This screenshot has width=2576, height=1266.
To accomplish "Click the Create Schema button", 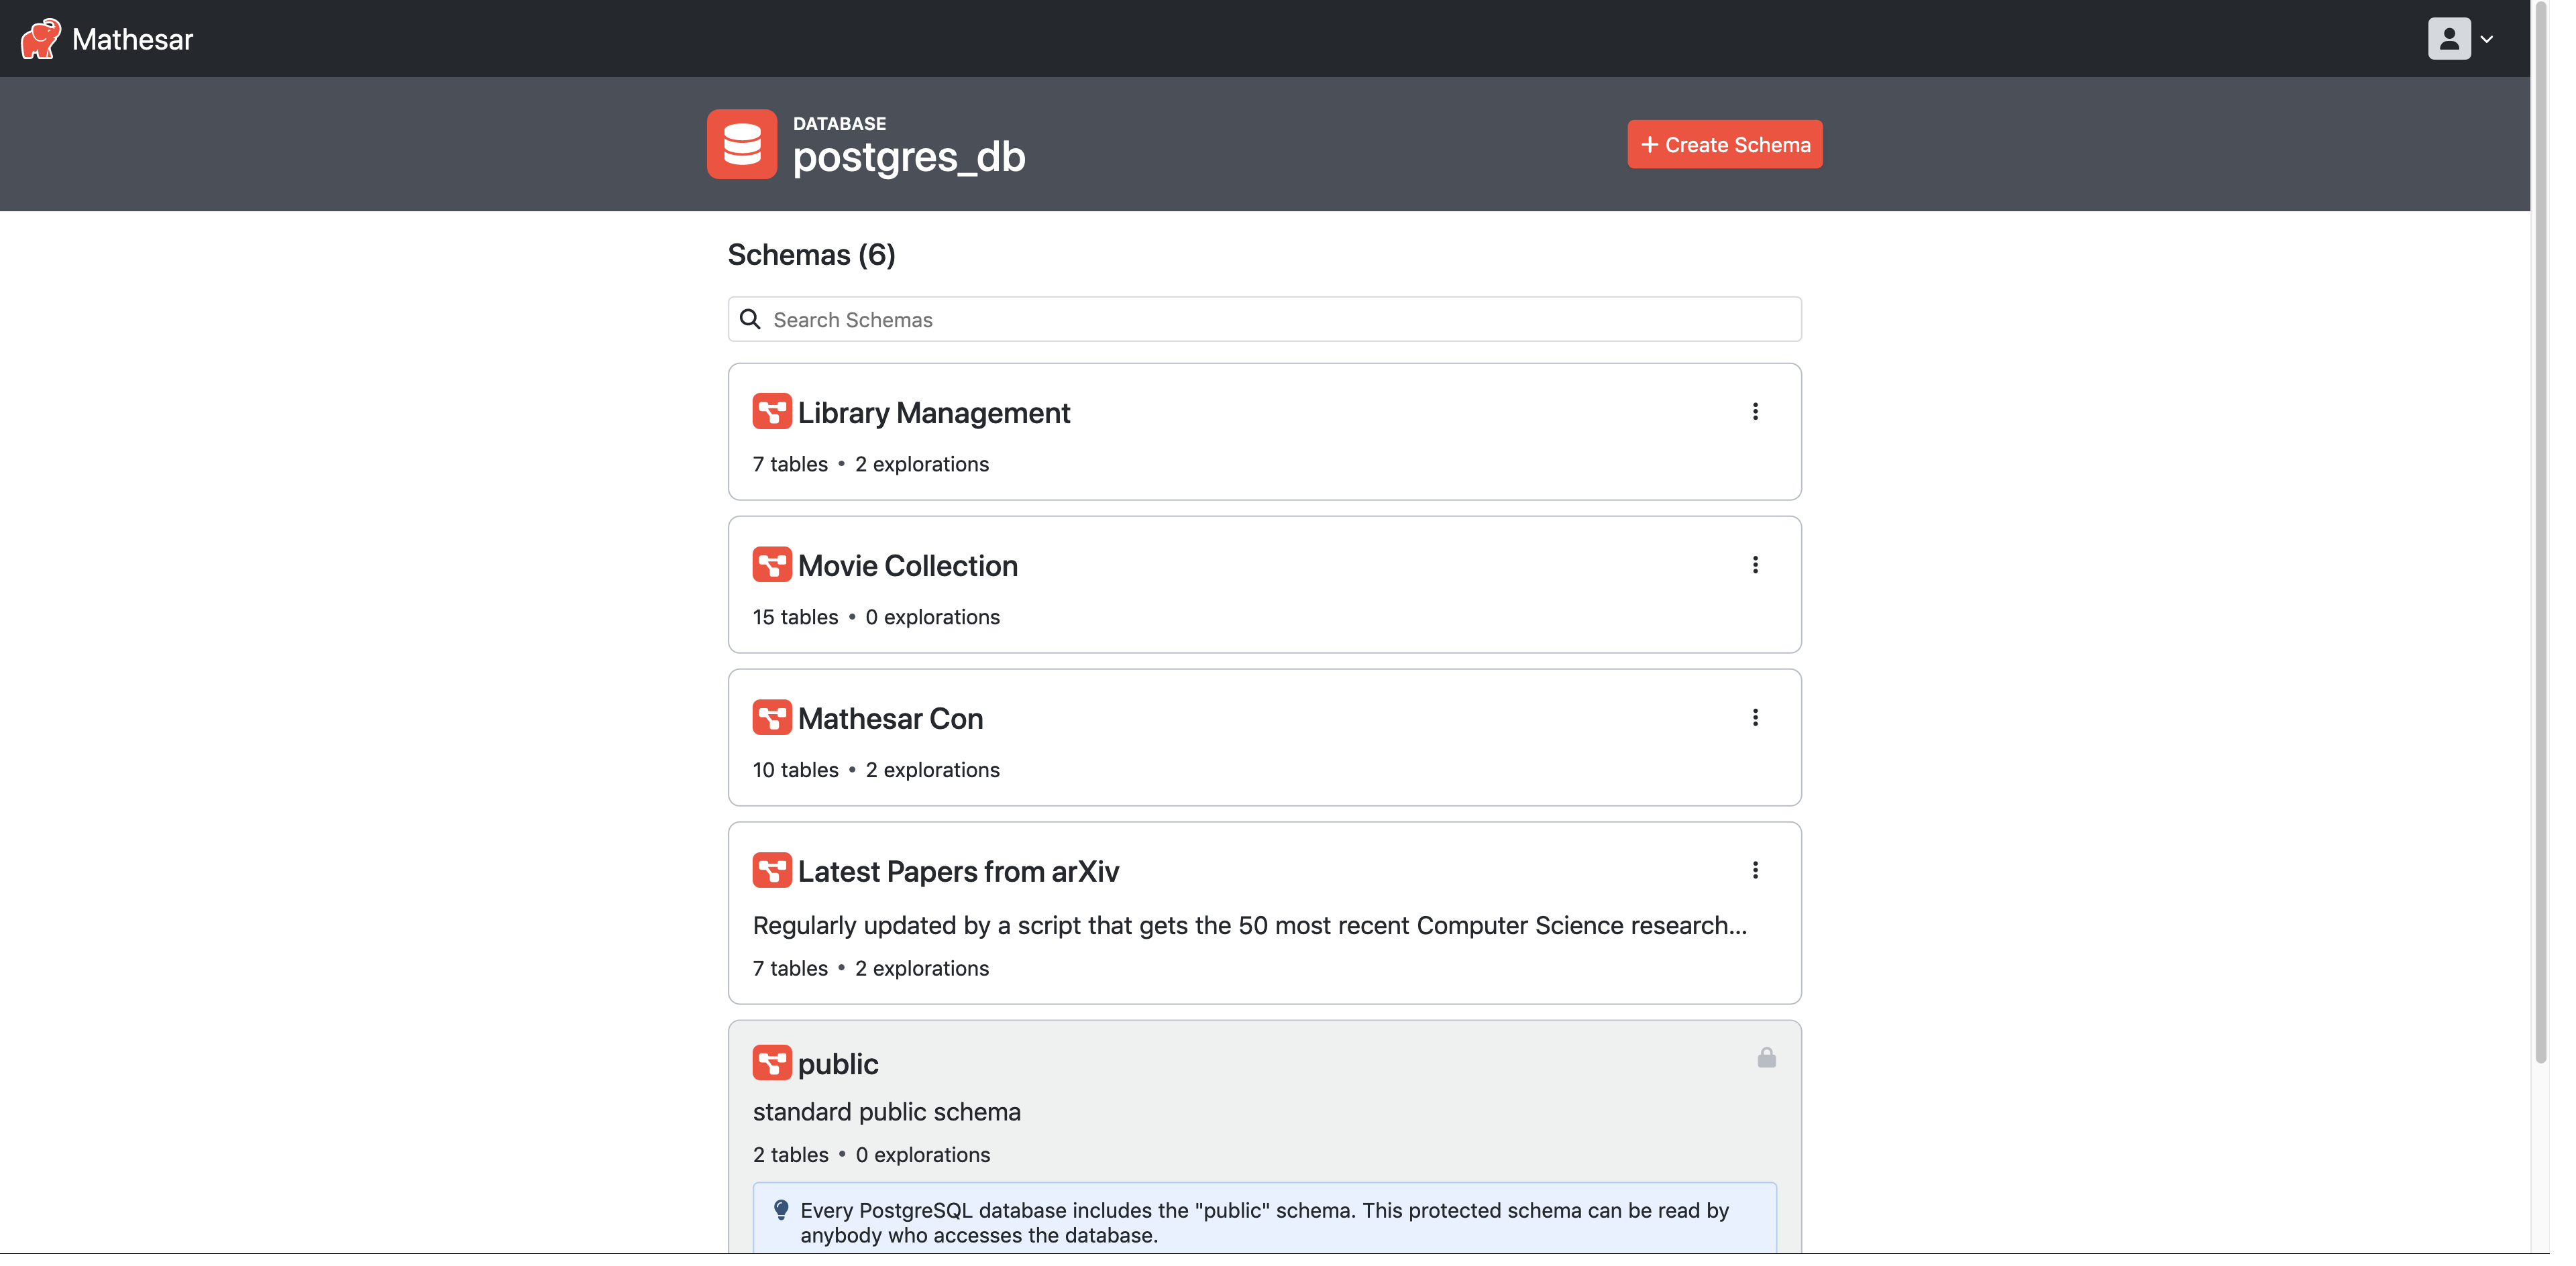I will 1725,143.
